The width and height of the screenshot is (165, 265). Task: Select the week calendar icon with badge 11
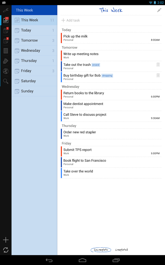[x=6, y=20]
